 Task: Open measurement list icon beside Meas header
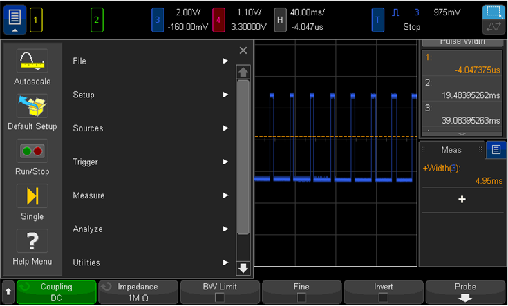point(495,149)
